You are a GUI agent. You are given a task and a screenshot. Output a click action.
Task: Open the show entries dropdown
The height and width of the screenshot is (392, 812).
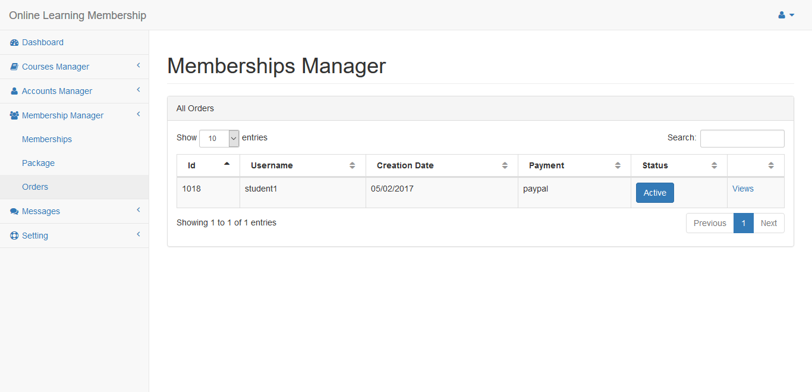219,139
